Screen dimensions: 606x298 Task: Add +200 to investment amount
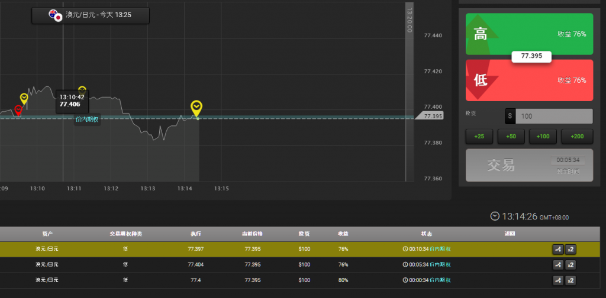[x=577, y=137]
